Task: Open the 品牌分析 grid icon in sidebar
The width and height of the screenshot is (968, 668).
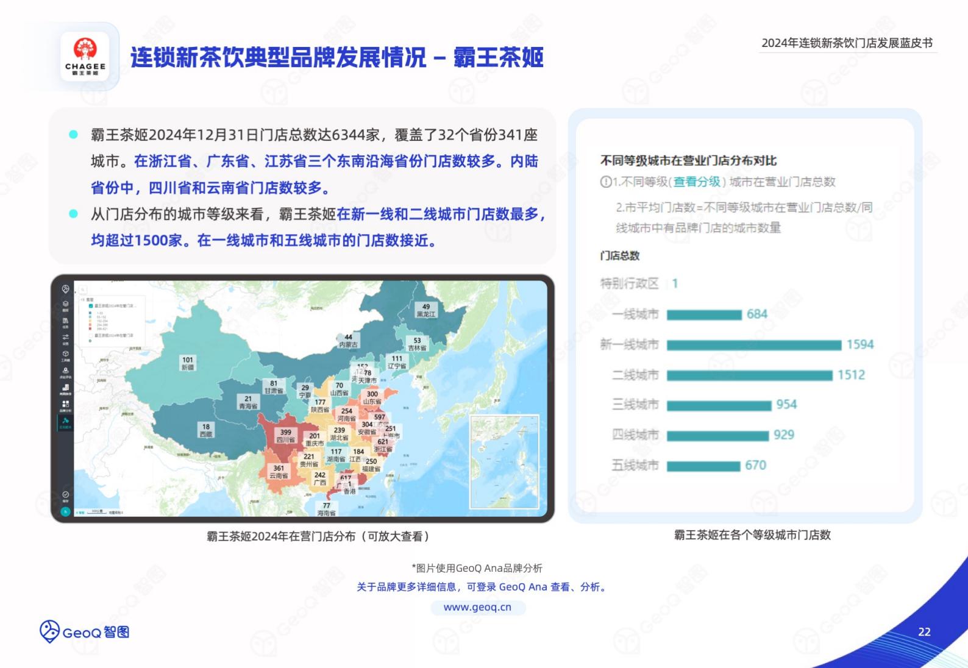Action: click(x=66, y=405)
